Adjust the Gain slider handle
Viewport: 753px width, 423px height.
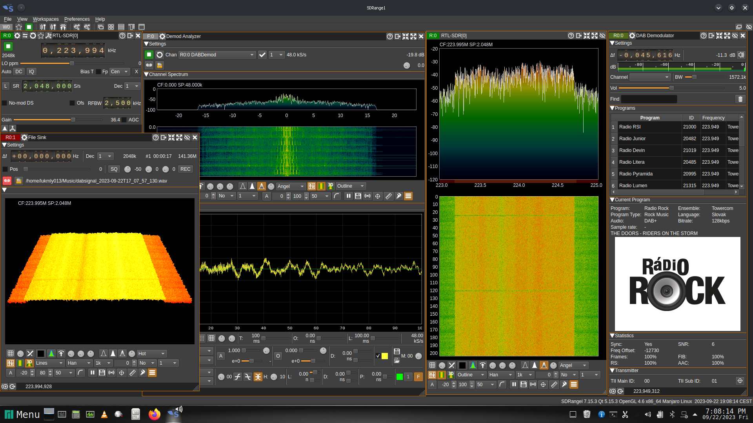[73, 120]
